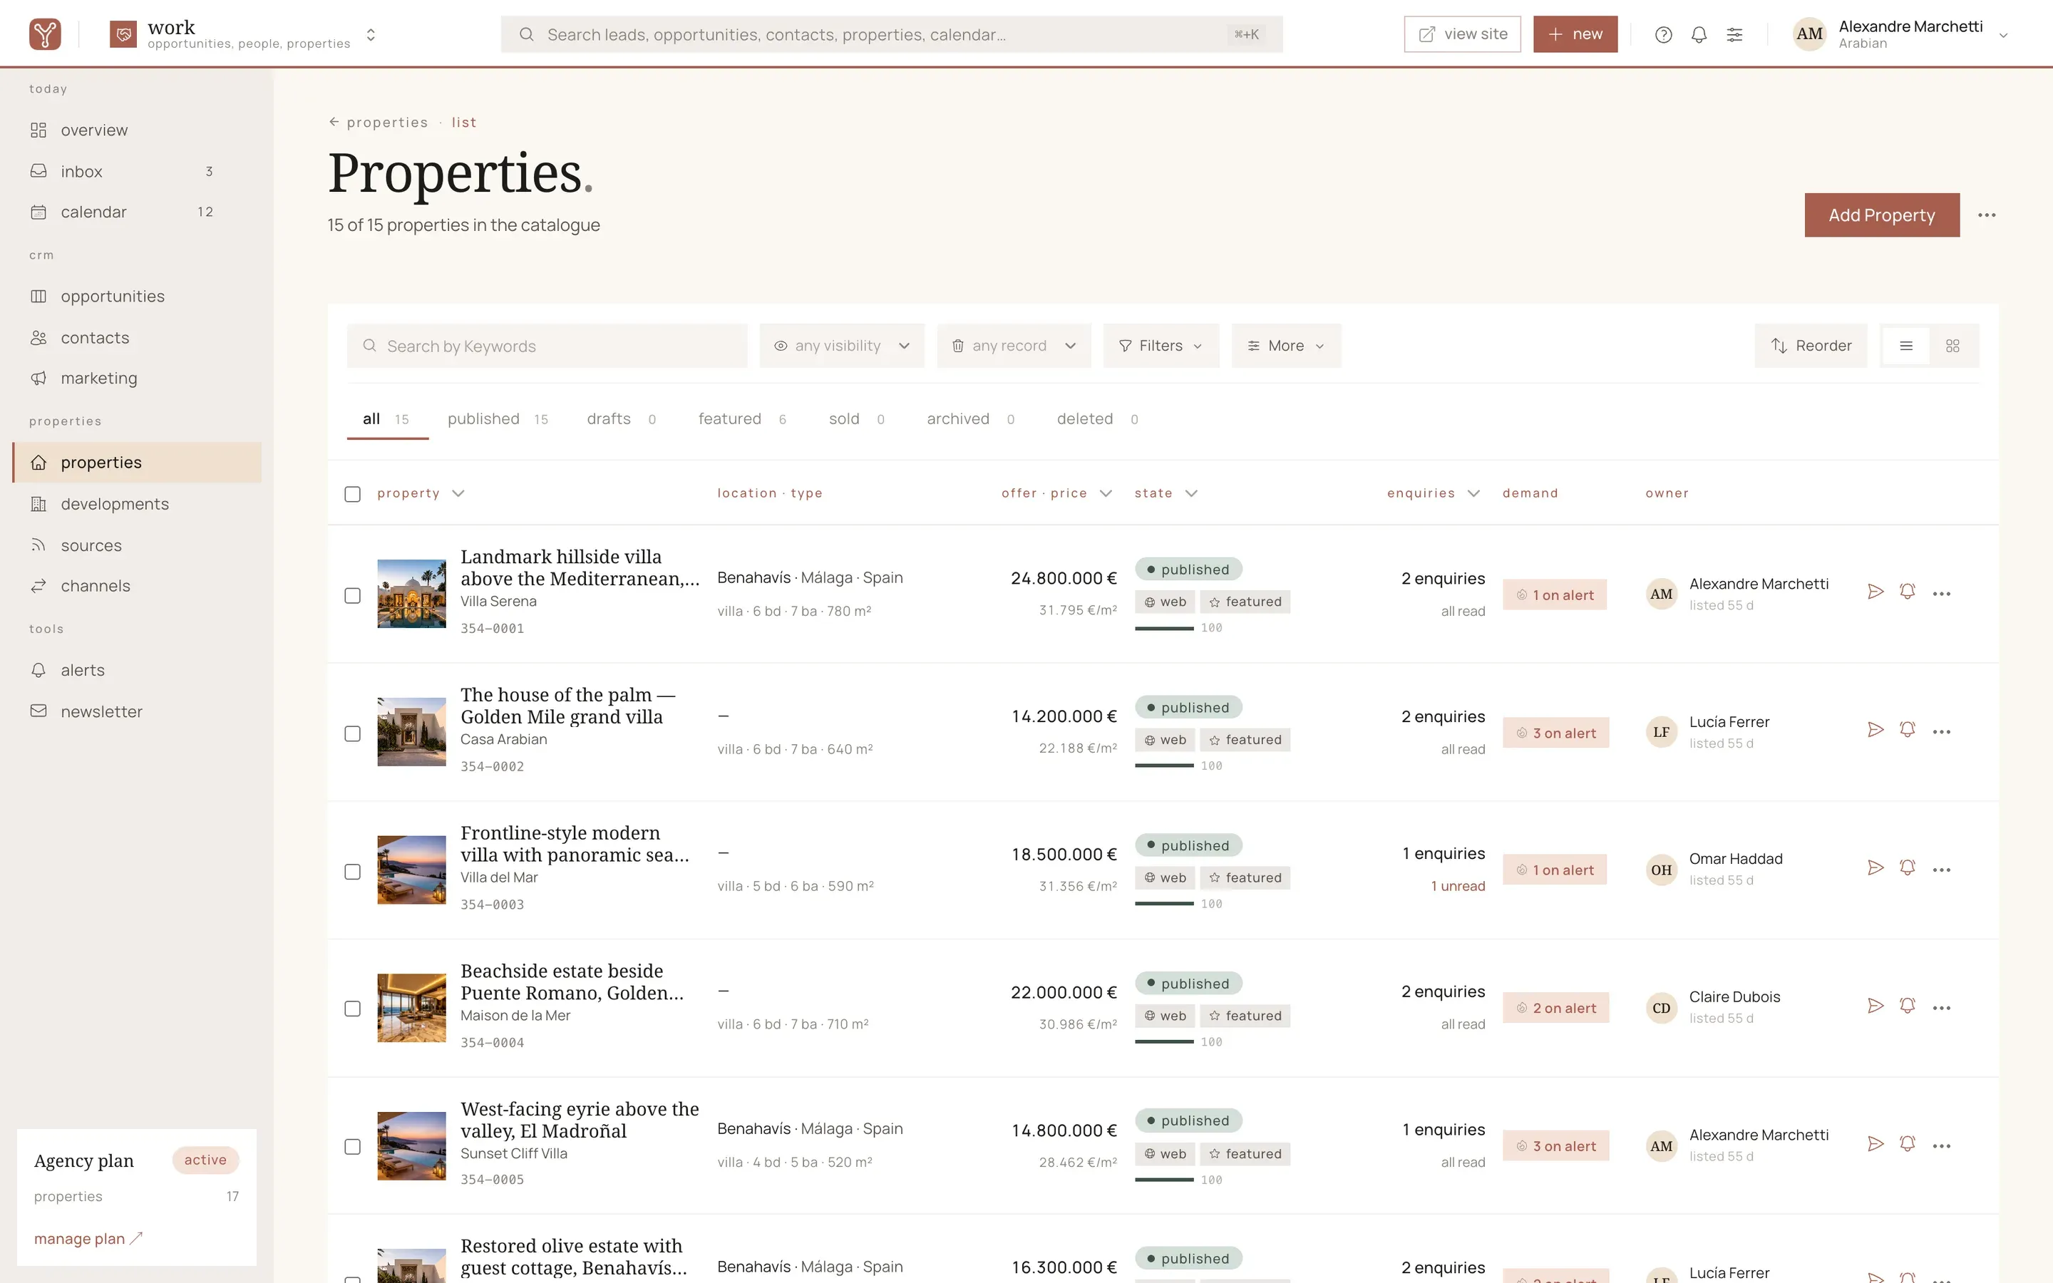Viewport: 2053px width, 1283px height.
Task: Click the 'new' button in top bar
Action: [1575, 34]
